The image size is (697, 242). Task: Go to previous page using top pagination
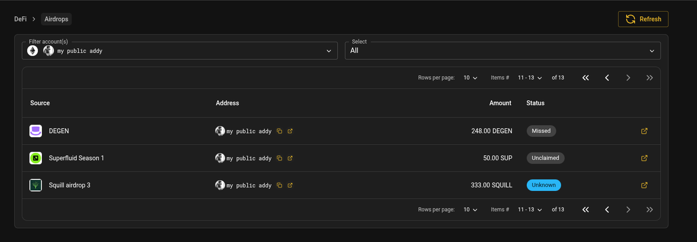pyautogui.click(x=607, y=78)
